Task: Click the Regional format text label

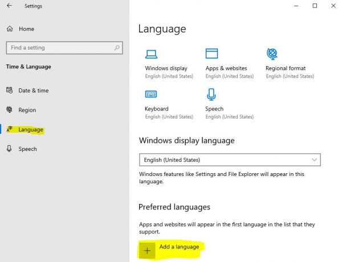Action: click(x=285, y=68)
